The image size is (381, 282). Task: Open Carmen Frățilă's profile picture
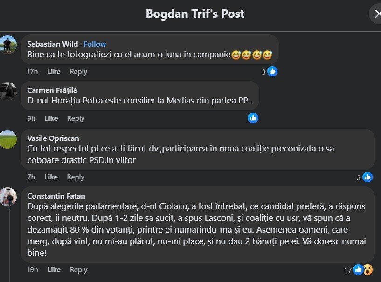(x=8, y=90)
